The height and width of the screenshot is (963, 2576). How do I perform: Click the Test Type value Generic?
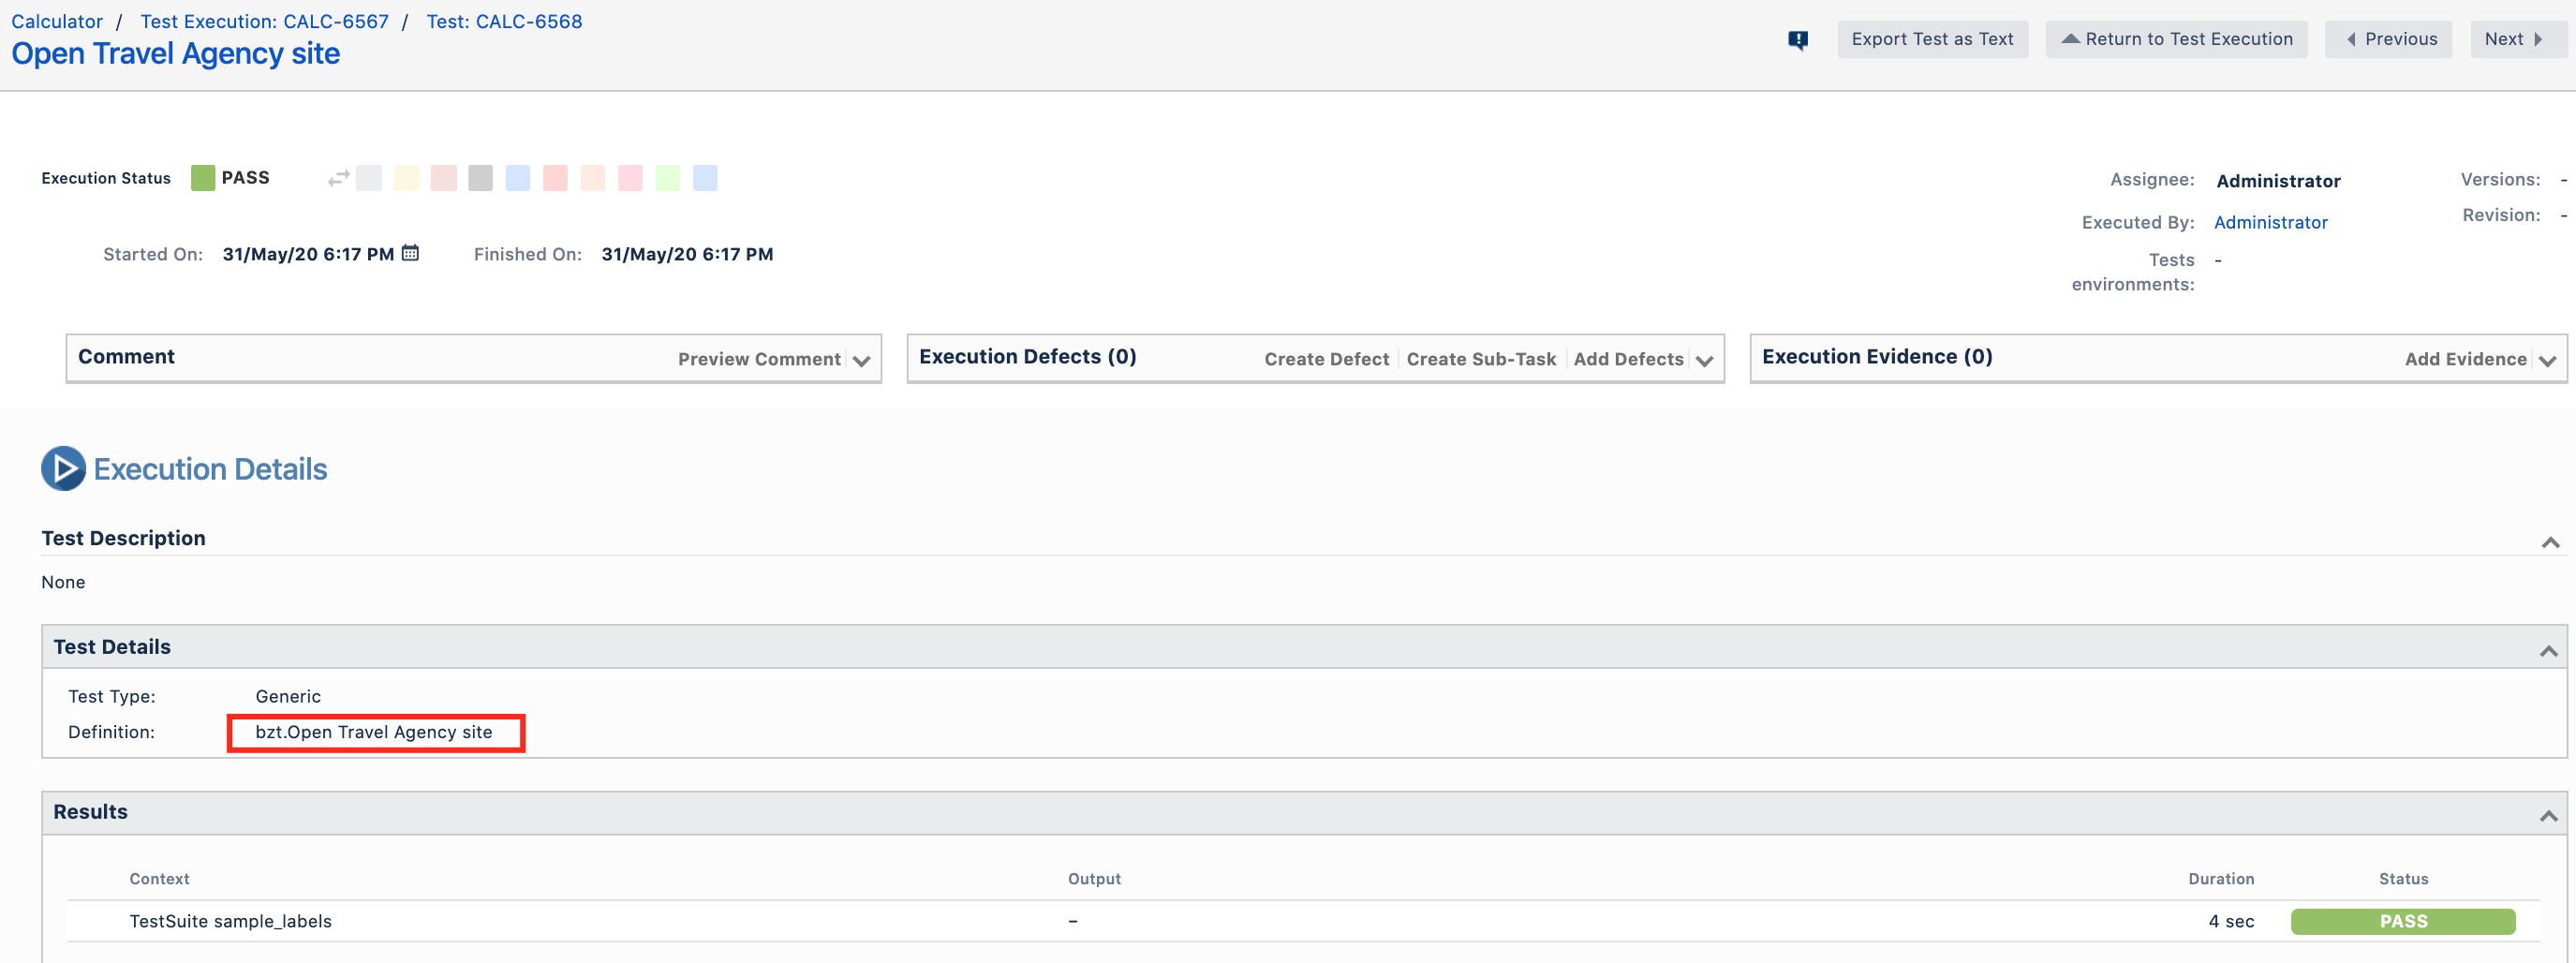(x=288, y=696)
